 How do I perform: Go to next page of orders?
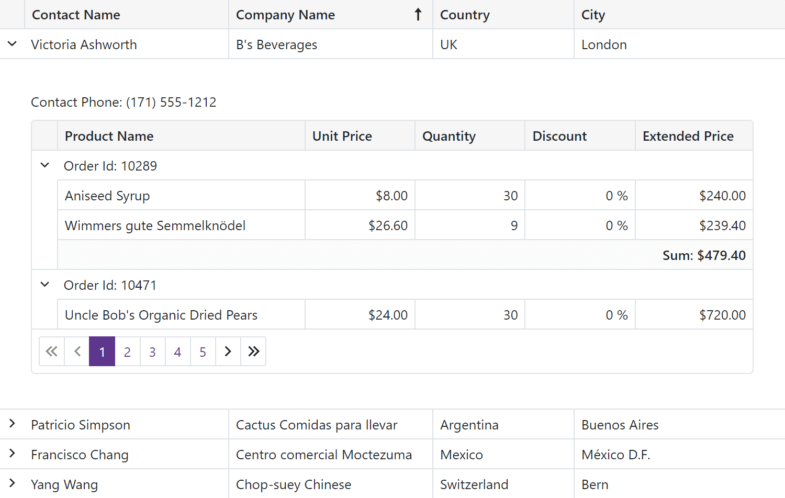[228, 352]
